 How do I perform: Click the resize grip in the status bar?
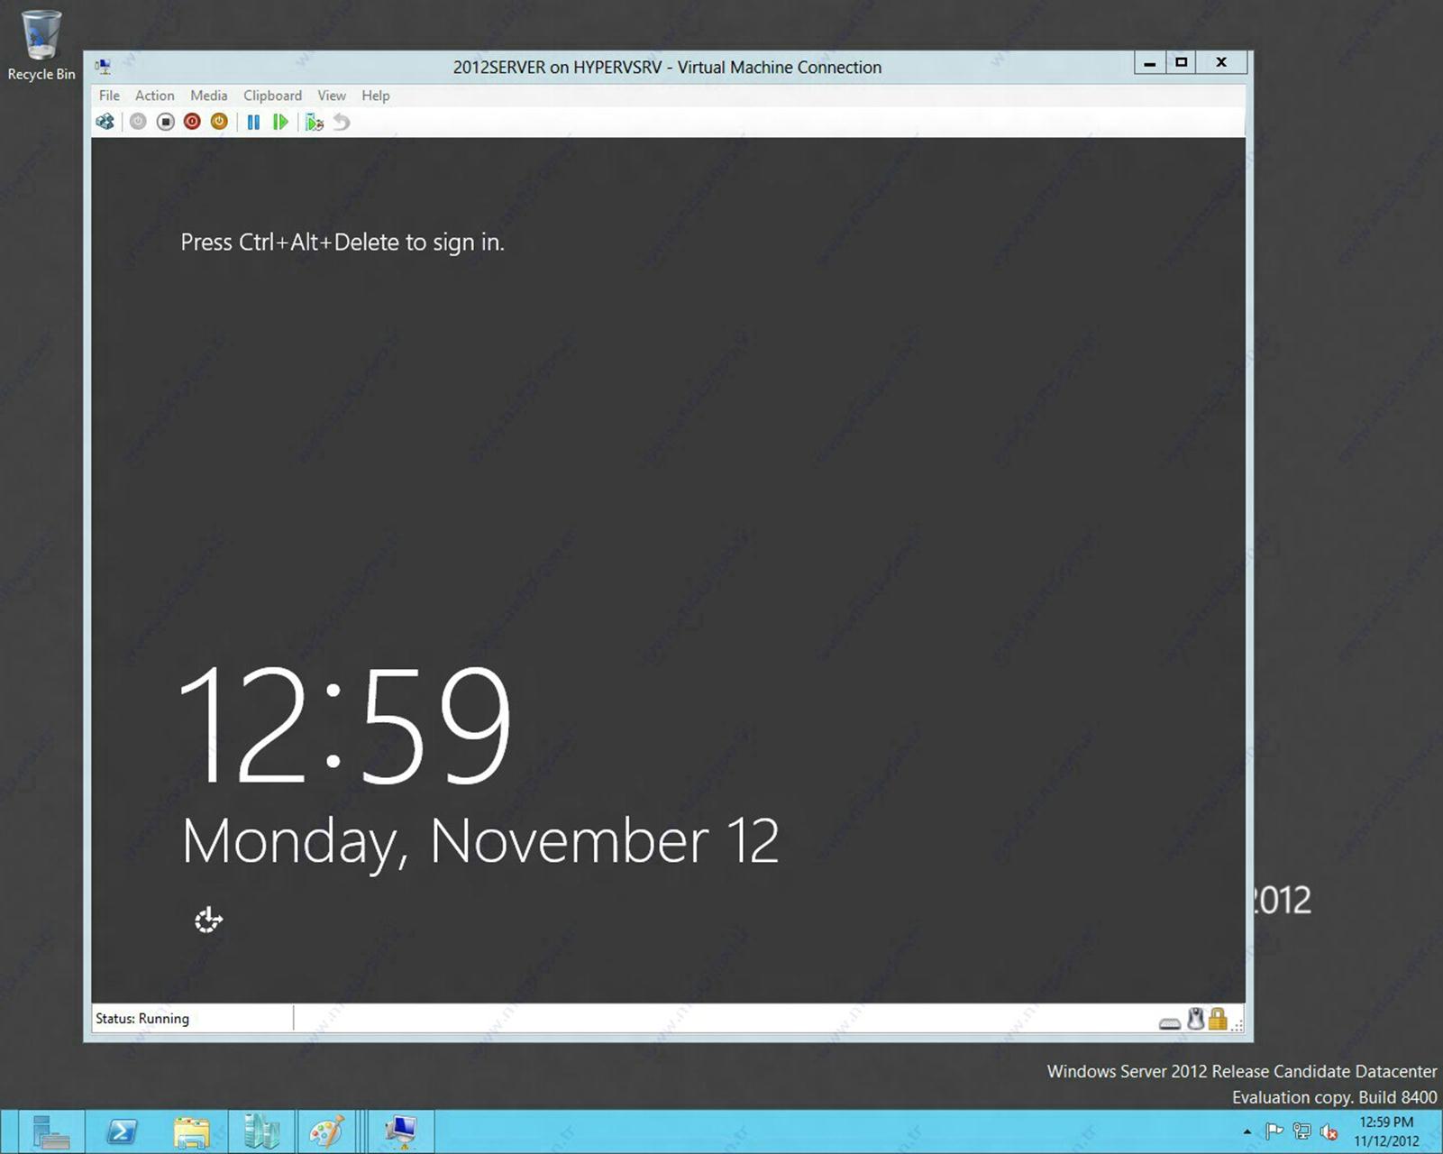pyautogui.click(x=1238, y=1024)
